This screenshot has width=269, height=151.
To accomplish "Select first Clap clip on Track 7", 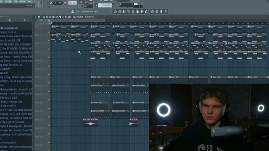I will coord(100,80).
